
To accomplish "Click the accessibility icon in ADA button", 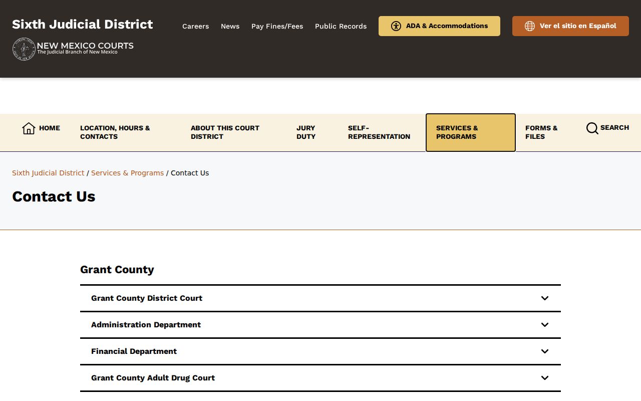I will click(x=396, y=26).
